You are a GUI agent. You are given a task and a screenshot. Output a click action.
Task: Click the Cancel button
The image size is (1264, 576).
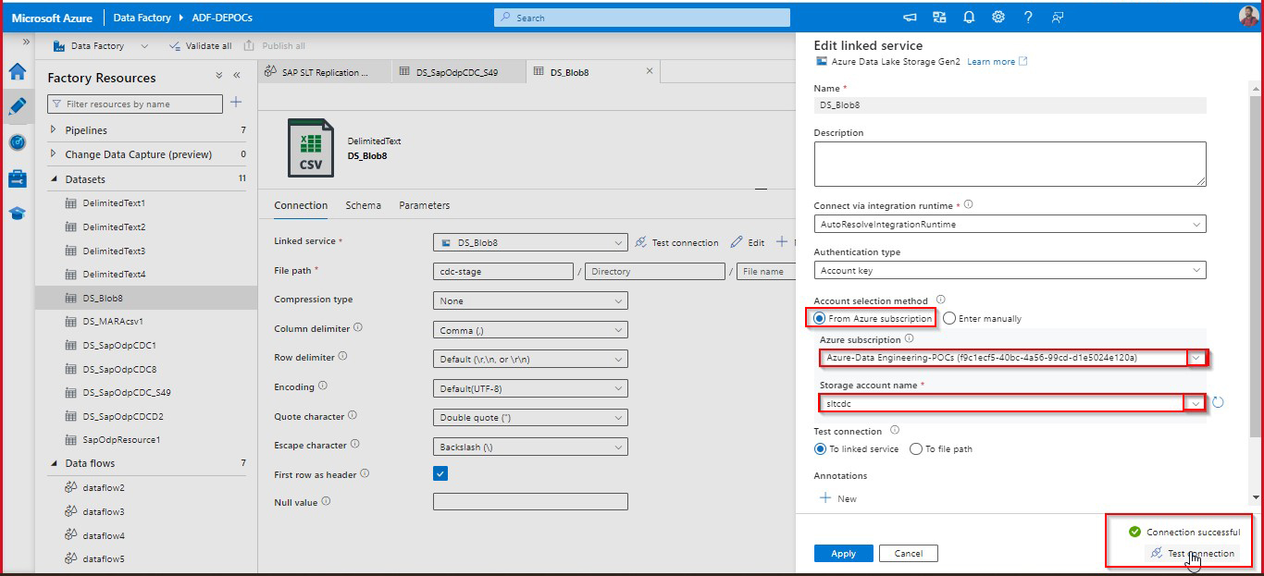pos(908,553)
